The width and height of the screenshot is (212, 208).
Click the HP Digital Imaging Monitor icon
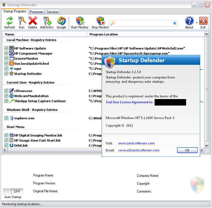coord(12,135)
